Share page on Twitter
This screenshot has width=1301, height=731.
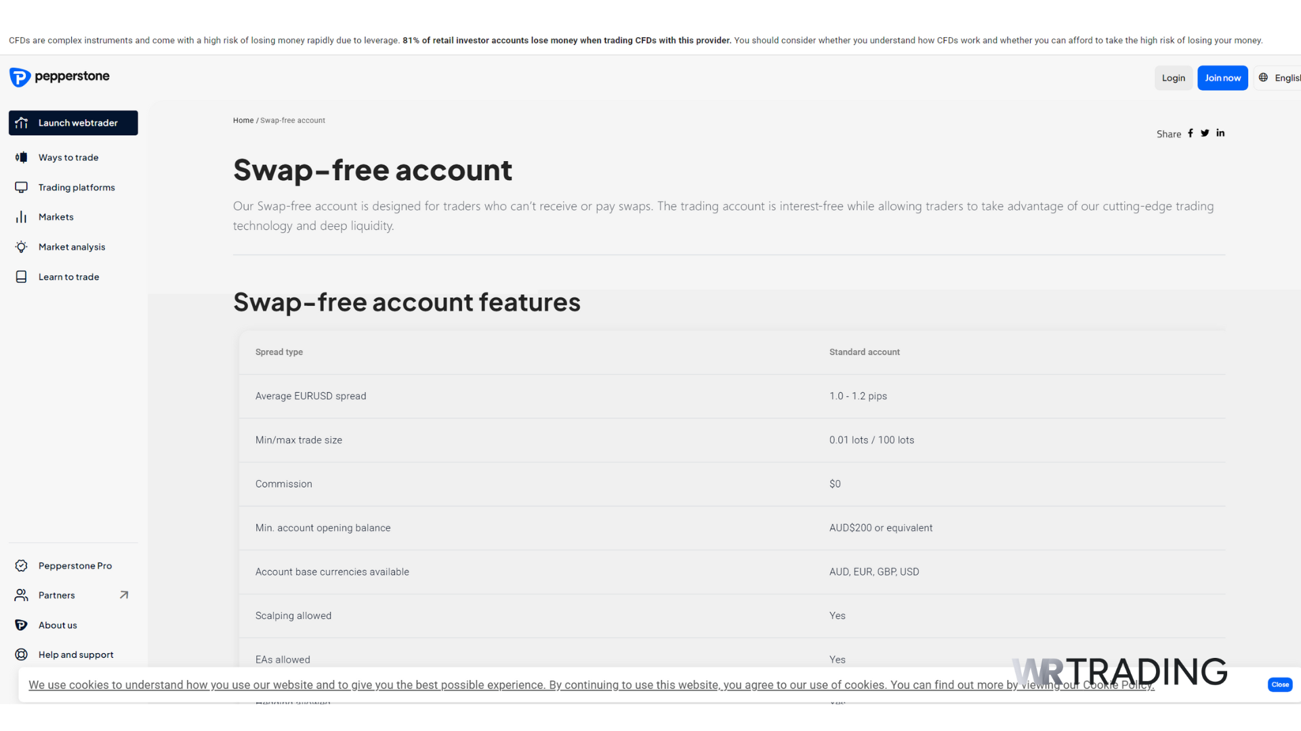click(x=1205, y=133)
